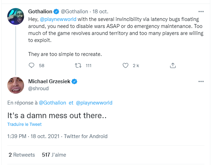This screenshot has width=211, height=165.
Task: Open the more options menu on Gothalion's tweet
Action: 201,11
